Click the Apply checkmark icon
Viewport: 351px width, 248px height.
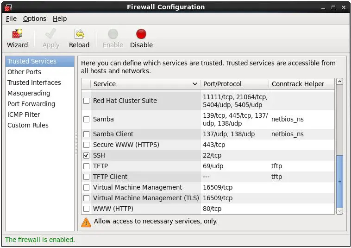tap(51, 38)
